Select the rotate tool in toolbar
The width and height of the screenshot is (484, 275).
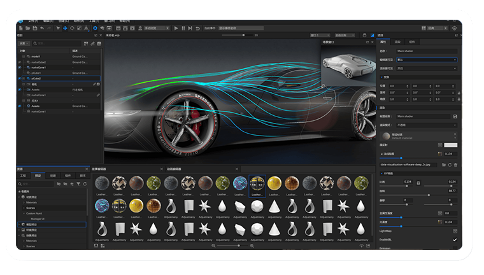[72, 28]
